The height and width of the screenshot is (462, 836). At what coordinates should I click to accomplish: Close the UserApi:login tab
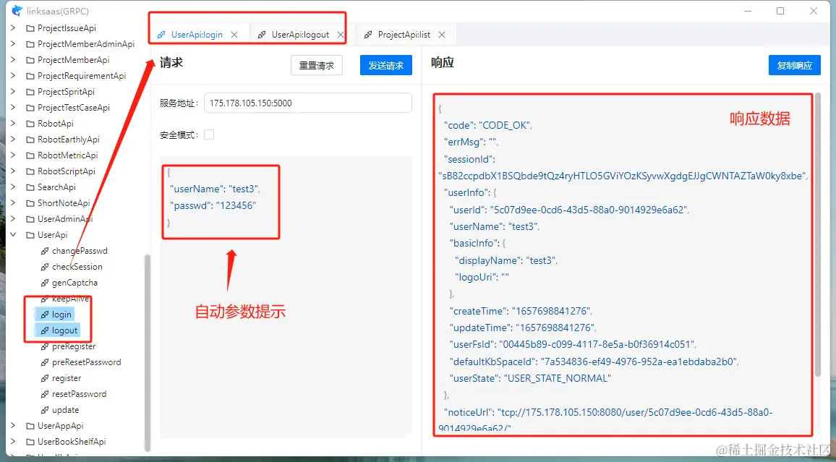[234, 35]
